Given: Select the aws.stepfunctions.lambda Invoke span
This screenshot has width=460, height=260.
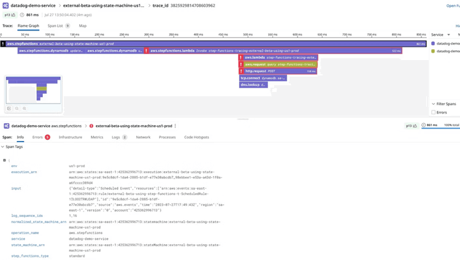Looking at the screenshot, I should point(273,51).
